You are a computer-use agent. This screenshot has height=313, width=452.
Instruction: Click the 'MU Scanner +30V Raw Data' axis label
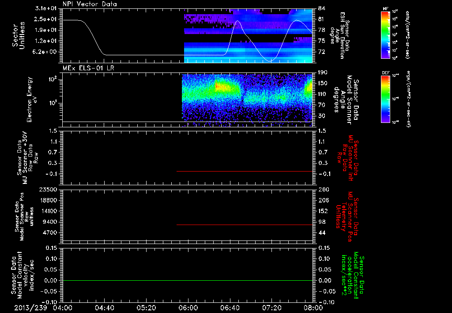pyautogui.click(x=28, y=158)
